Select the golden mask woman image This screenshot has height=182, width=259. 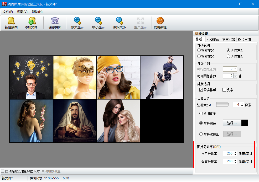coord(75,77)
